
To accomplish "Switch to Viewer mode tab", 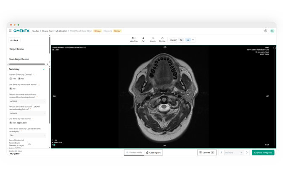I will pyautogui.click(x=134, y=153).
